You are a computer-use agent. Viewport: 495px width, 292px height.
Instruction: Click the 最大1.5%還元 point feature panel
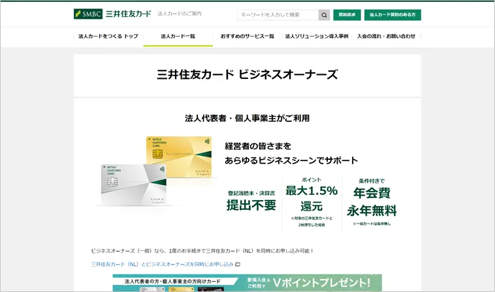pos(311,202)
